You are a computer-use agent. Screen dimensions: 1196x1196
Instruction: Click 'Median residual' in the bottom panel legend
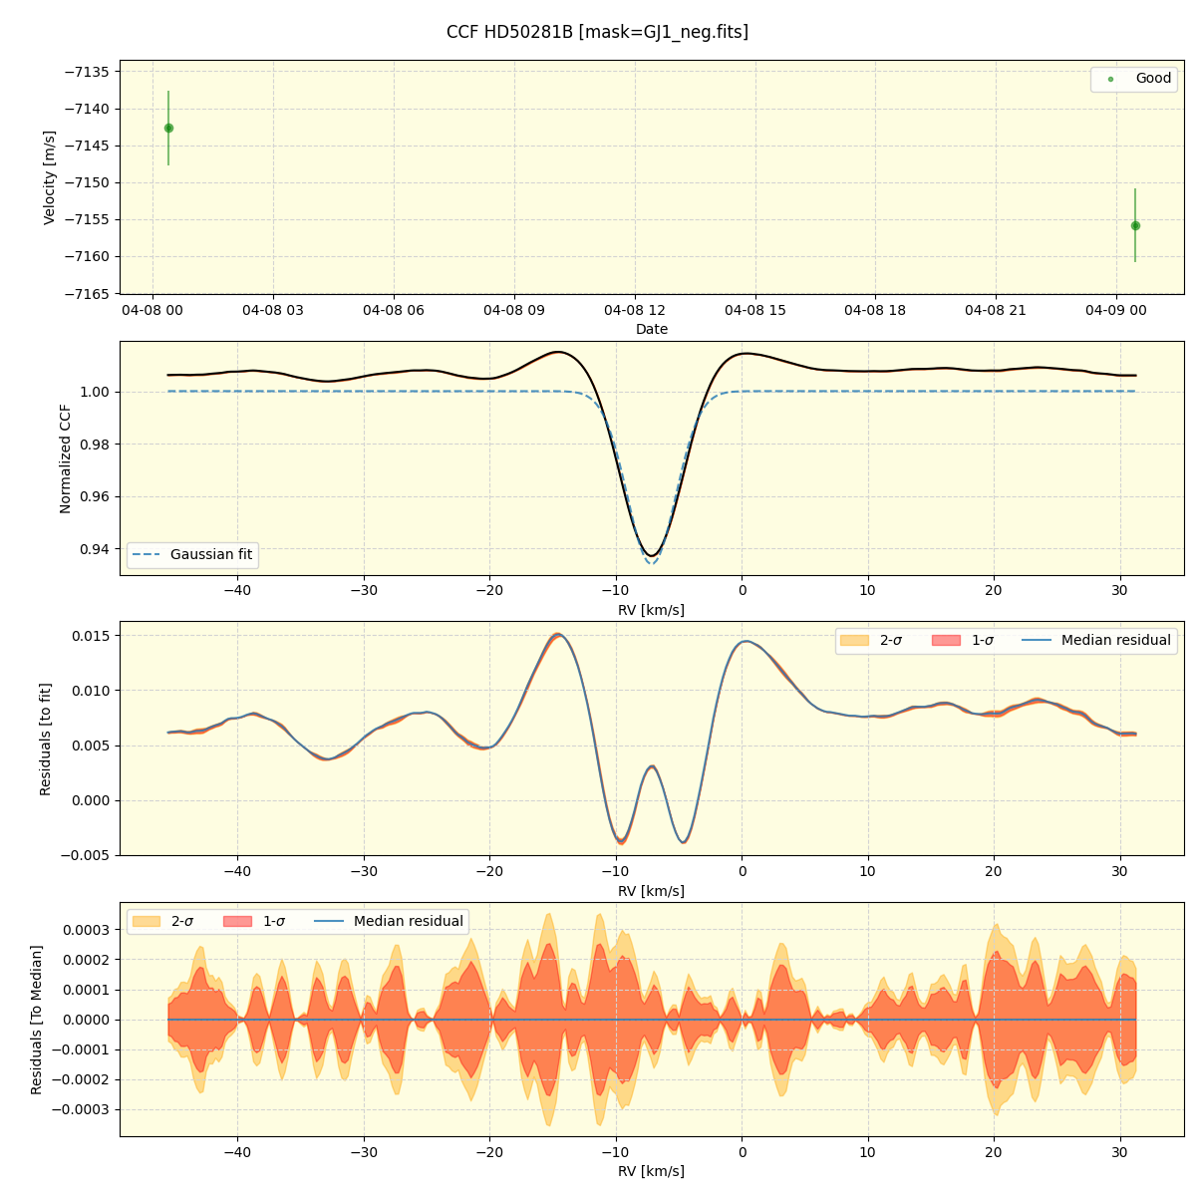click(409, 921)
